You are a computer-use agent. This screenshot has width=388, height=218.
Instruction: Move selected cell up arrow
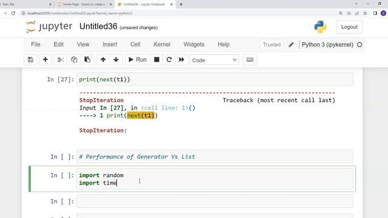[x=103, y=60]
